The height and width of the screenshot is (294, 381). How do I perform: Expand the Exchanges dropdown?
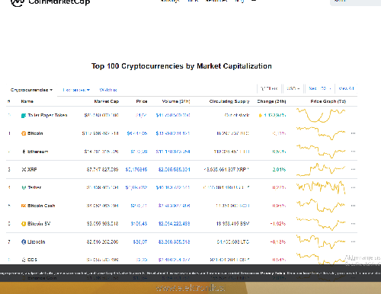tap(76, 90)
